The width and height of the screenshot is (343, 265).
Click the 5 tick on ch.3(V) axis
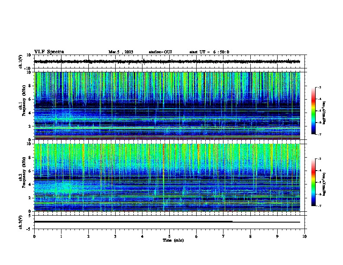[30, 216]
